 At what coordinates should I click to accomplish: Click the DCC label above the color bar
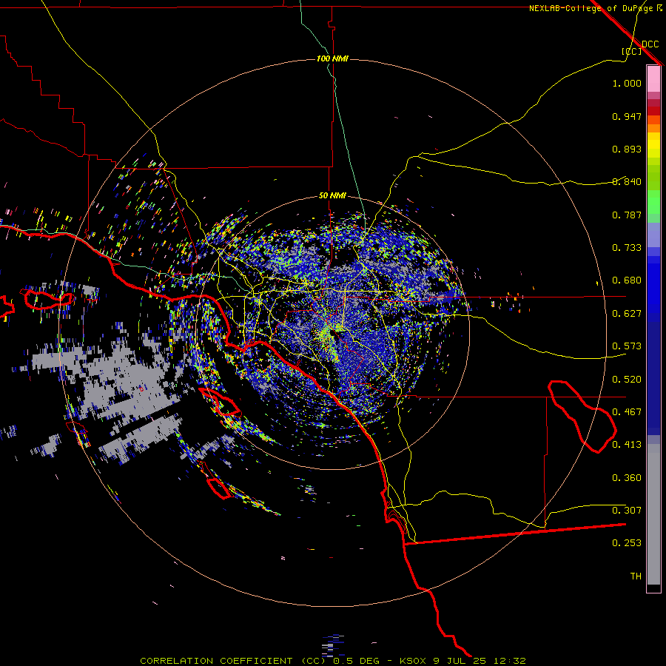(650, 44)
